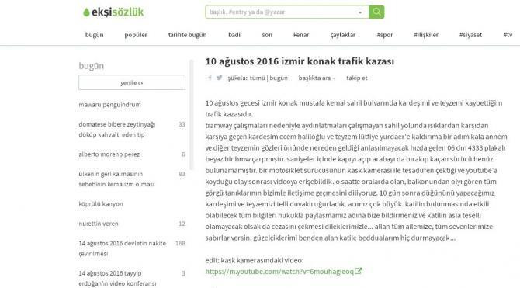Viewport: 520px width, 288px height.
Task: Click takip et to follow topic
Action: pyautogui.click(x=357, y=78)
